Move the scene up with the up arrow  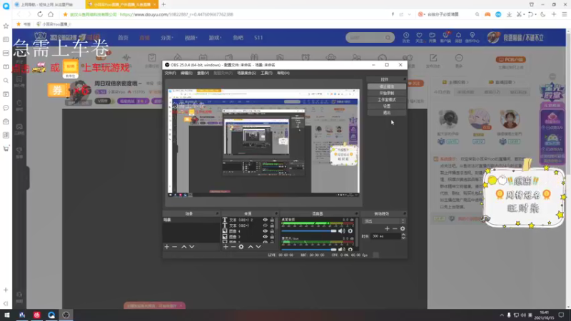[184, 247]
